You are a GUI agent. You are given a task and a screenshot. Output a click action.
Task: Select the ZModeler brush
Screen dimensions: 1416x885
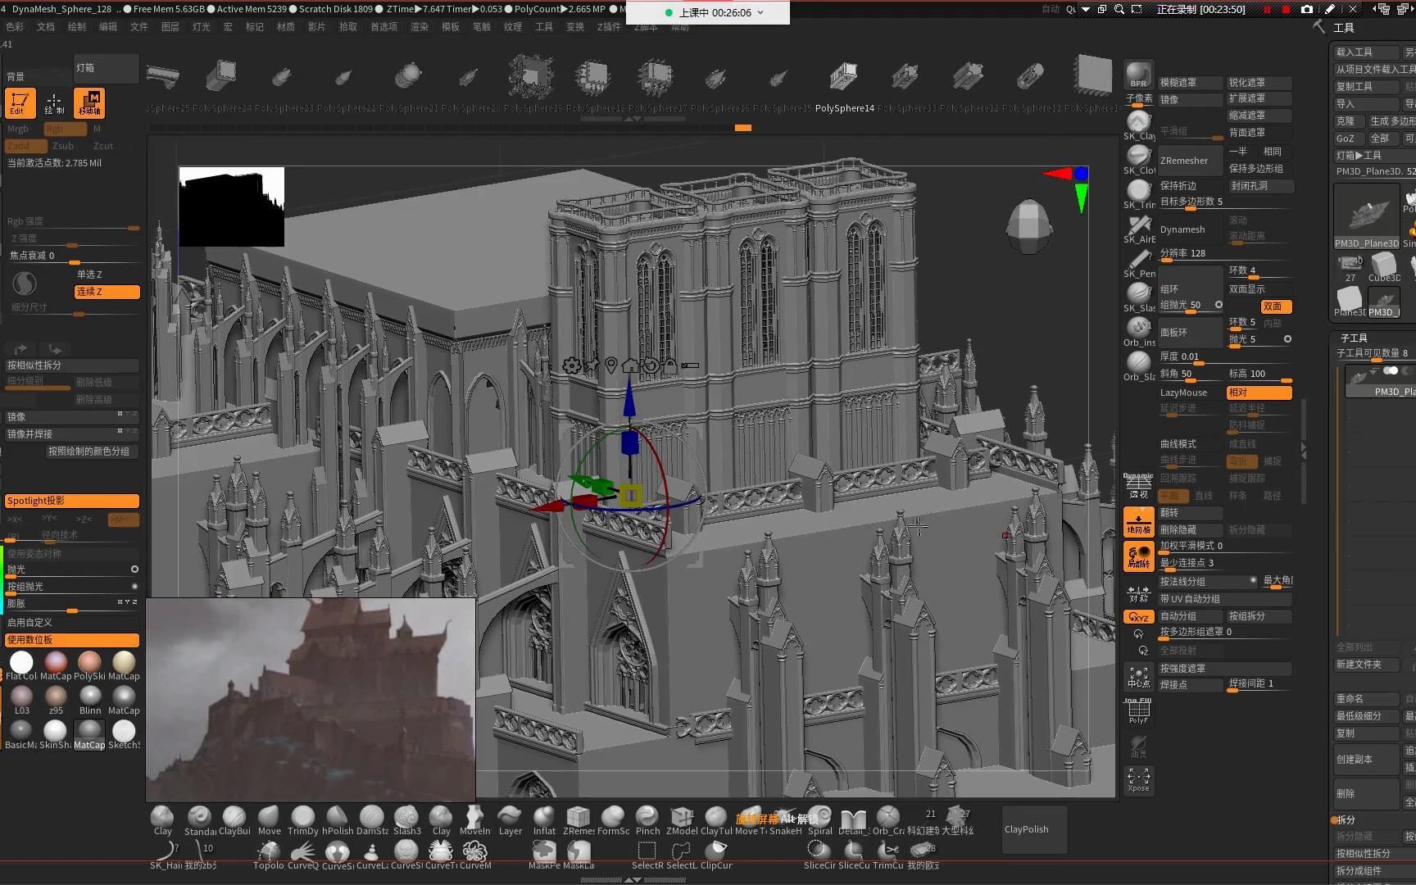pyautogui.click(x=681, y=818)
